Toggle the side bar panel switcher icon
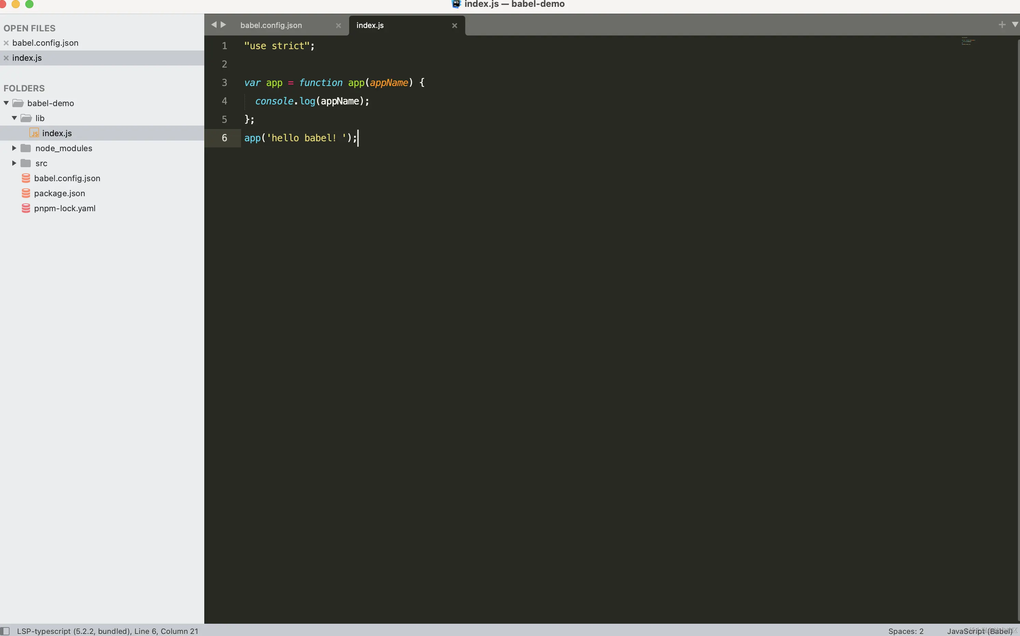The image size is (1020, 636). 5,631
